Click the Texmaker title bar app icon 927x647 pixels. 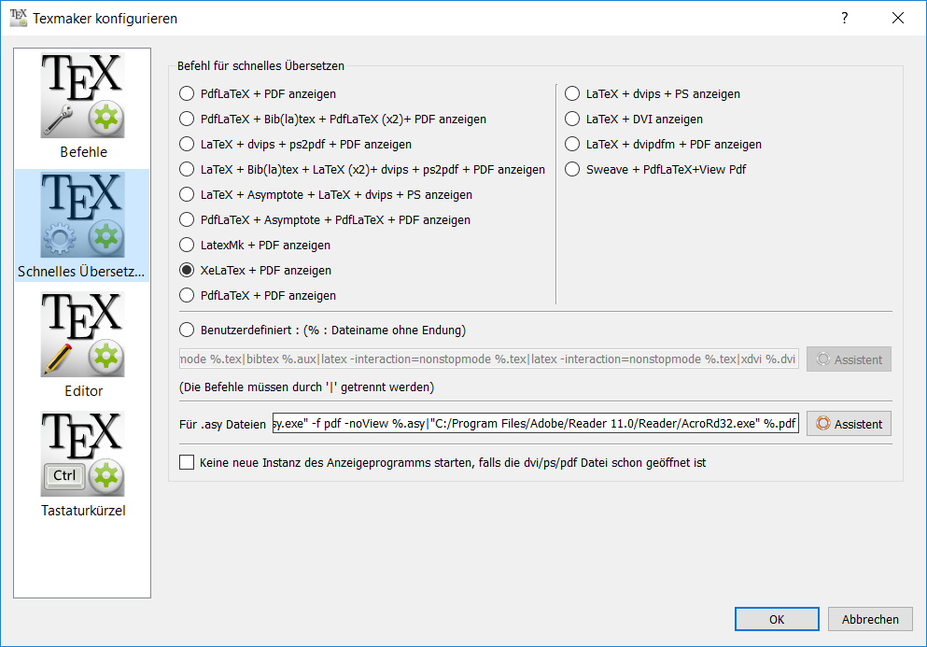coord(19,18)
